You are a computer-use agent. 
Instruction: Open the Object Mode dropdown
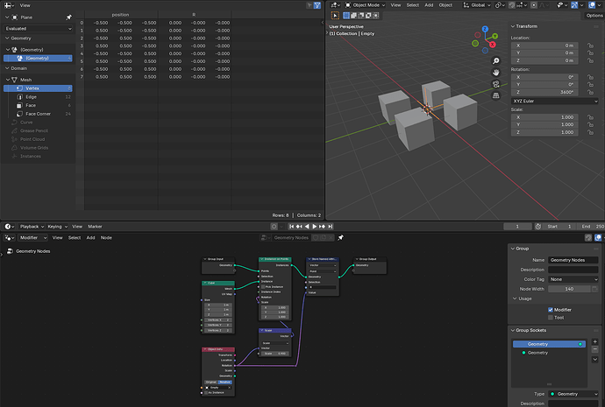point(365,5)
